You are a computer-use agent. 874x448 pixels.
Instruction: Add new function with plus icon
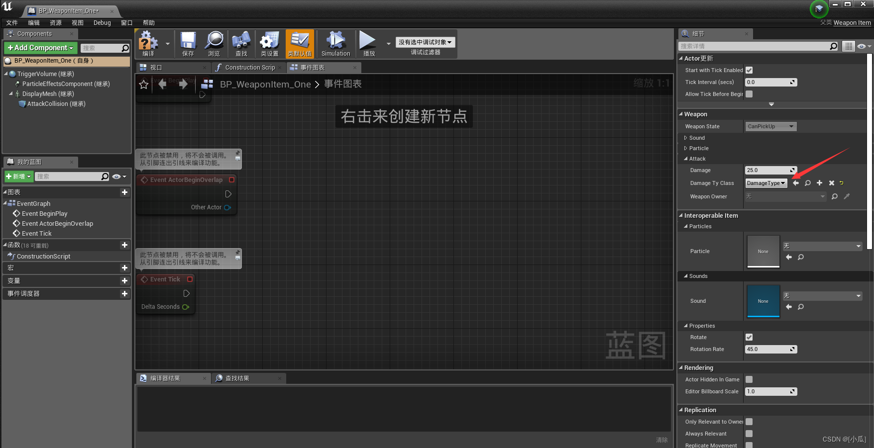[x=124, y=245]
